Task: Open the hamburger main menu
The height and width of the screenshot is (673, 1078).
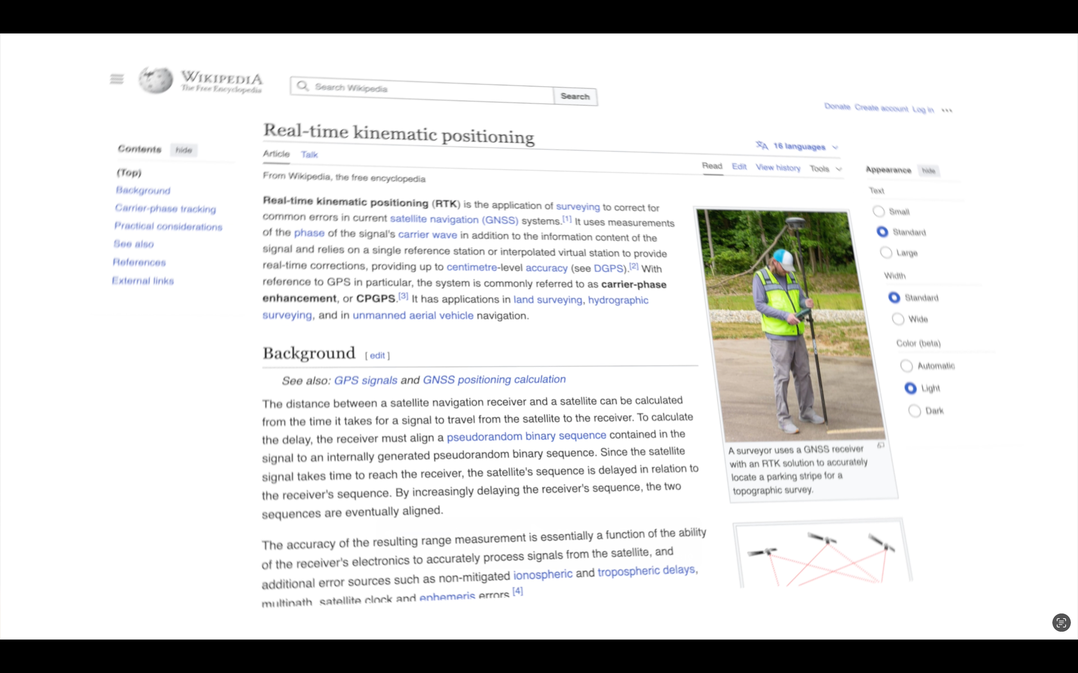Action: (116, 79)
